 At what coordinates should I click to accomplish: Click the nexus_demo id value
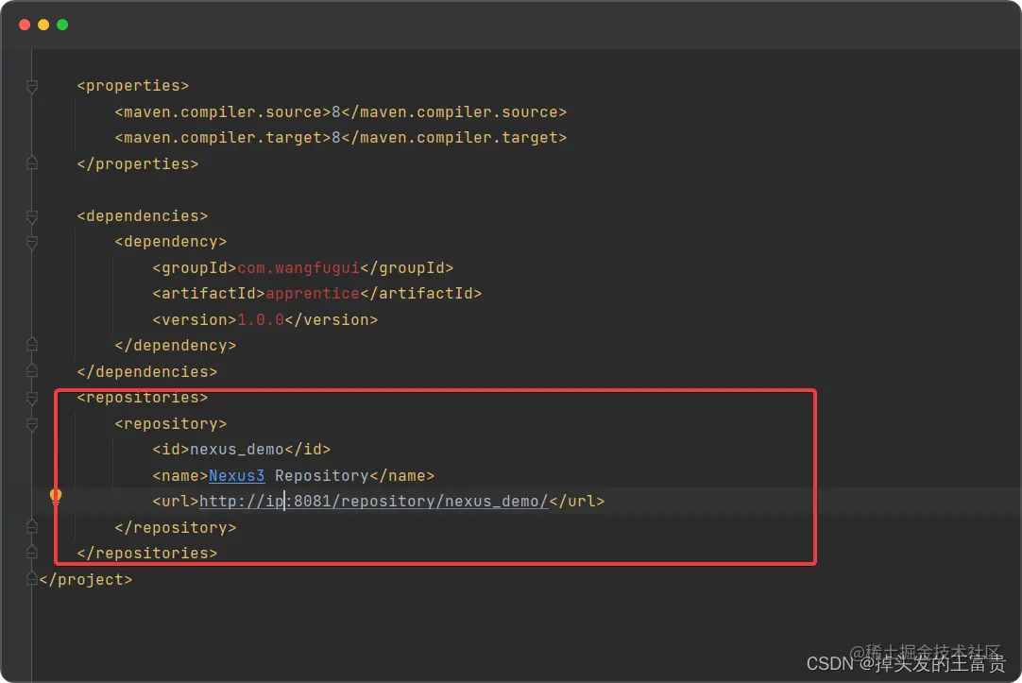coord(236,450)
